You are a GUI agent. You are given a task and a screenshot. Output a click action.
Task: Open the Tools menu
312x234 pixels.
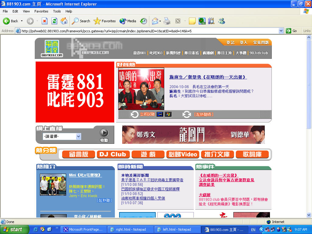[x=57, y=11]
